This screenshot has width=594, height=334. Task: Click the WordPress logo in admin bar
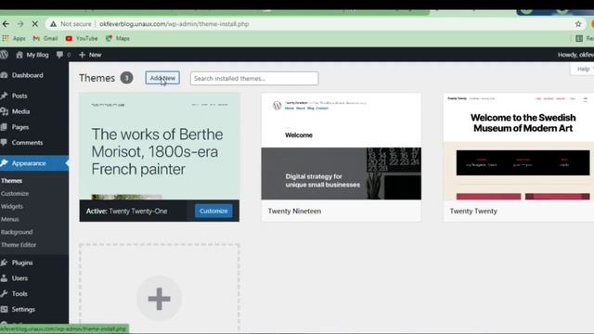coord(4,55)
